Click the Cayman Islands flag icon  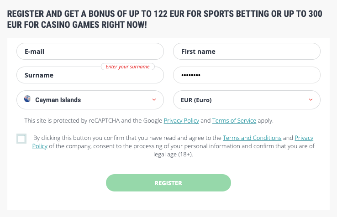pyautogui.click(x=27, y=99)
